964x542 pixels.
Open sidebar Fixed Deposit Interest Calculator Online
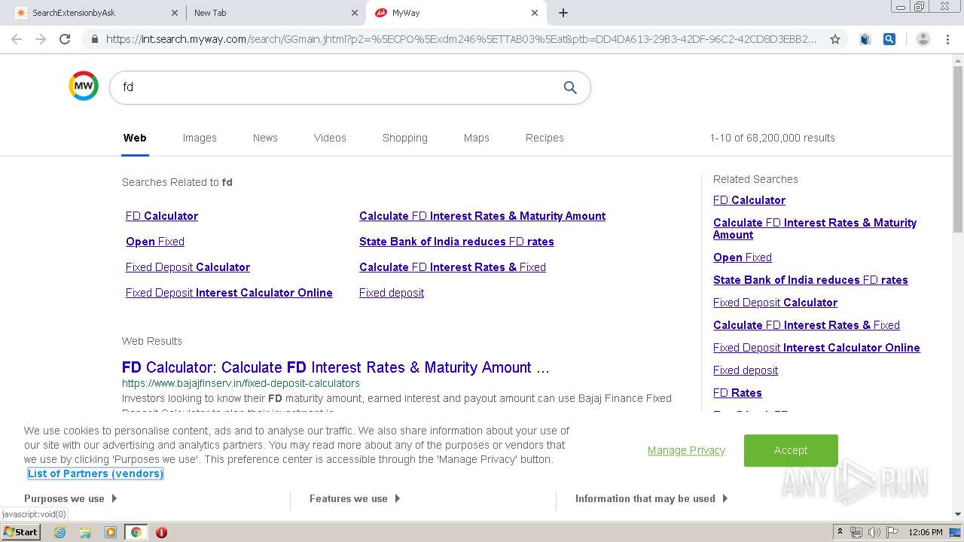point(816,348)
